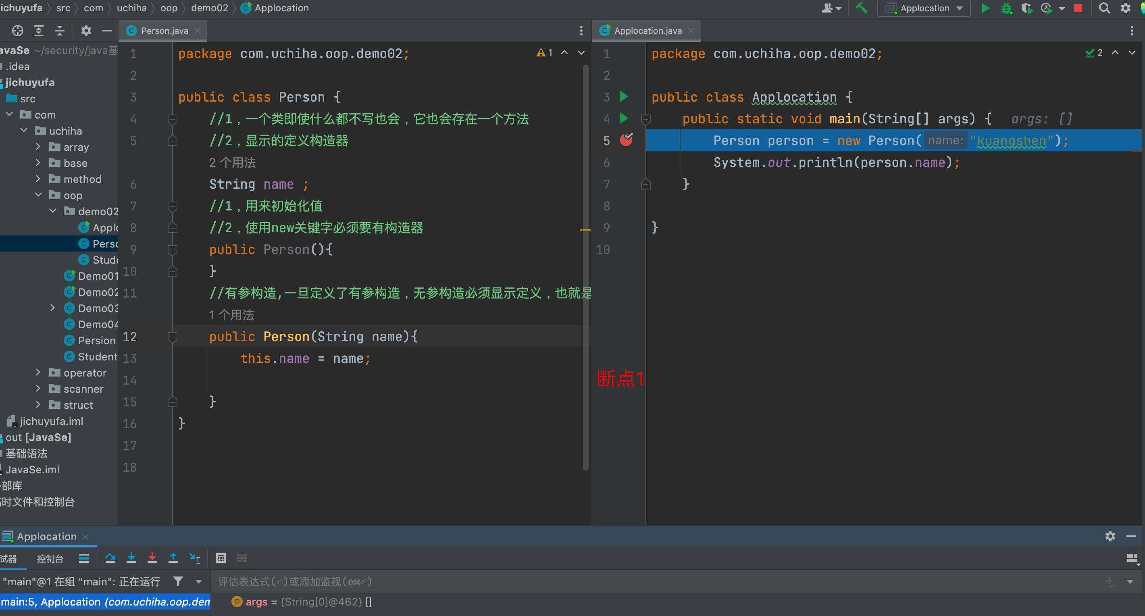The height and width of the screenshot is (616, 1145).
Task: Click the thread filter funnel icon
Action: coord(178,581)
